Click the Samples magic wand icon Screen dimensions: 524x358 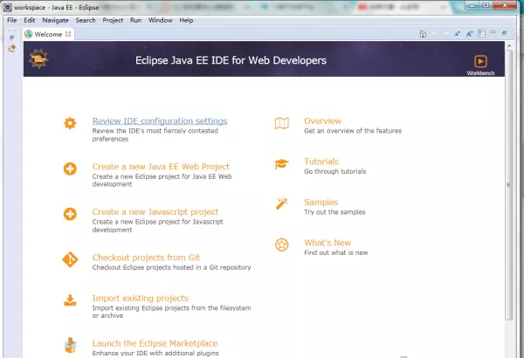[282, 203]
